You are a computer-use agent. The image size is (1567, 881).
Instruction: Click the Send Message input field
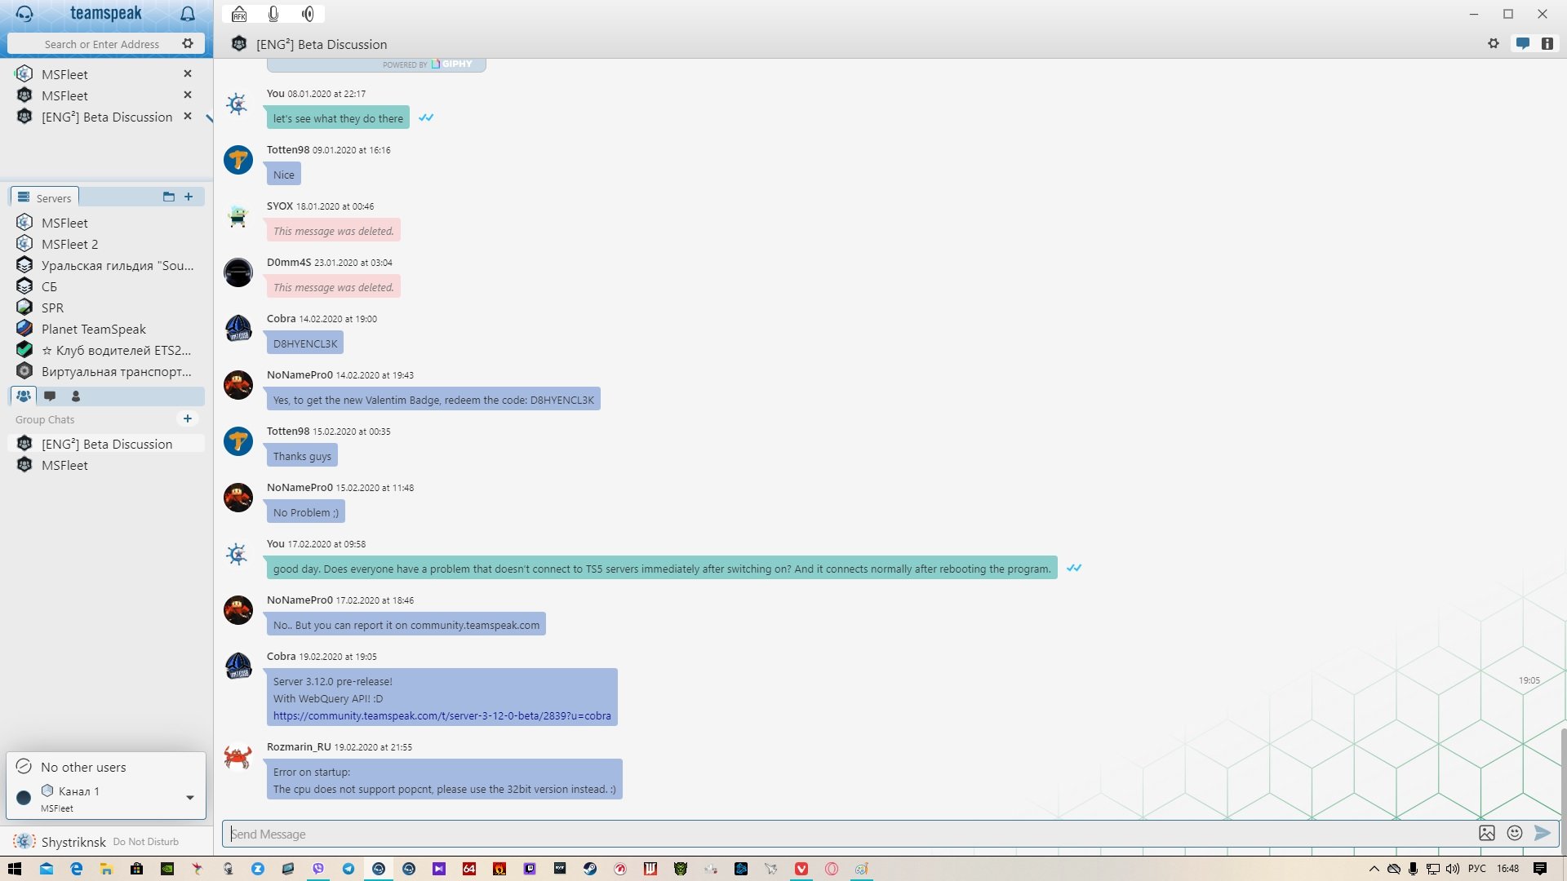pyautogui.click(x=849, y=834)
